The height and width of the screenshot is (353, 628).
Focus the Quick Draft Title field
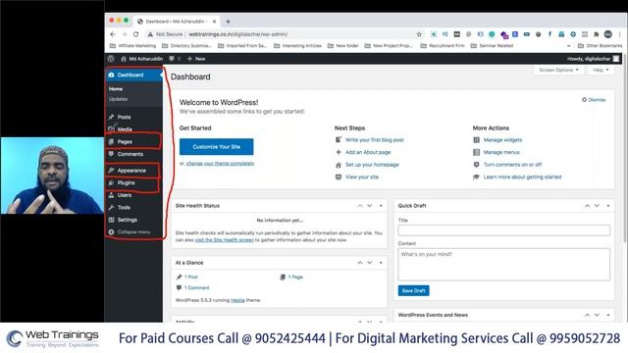pyautogui.click(x=503, y=230)
